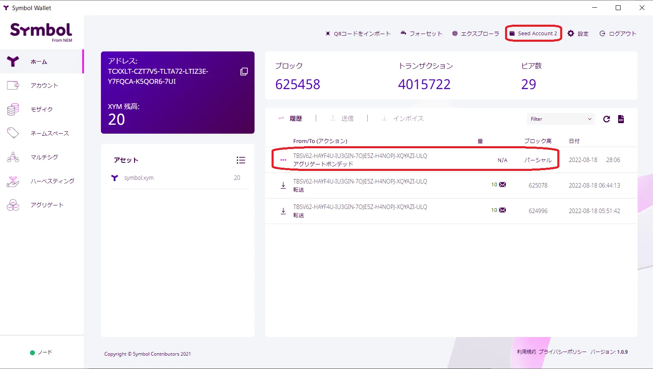Open the プライバシーポリシー link at the bottom
This screenshot has width=653, height=369.
point(562,352)
